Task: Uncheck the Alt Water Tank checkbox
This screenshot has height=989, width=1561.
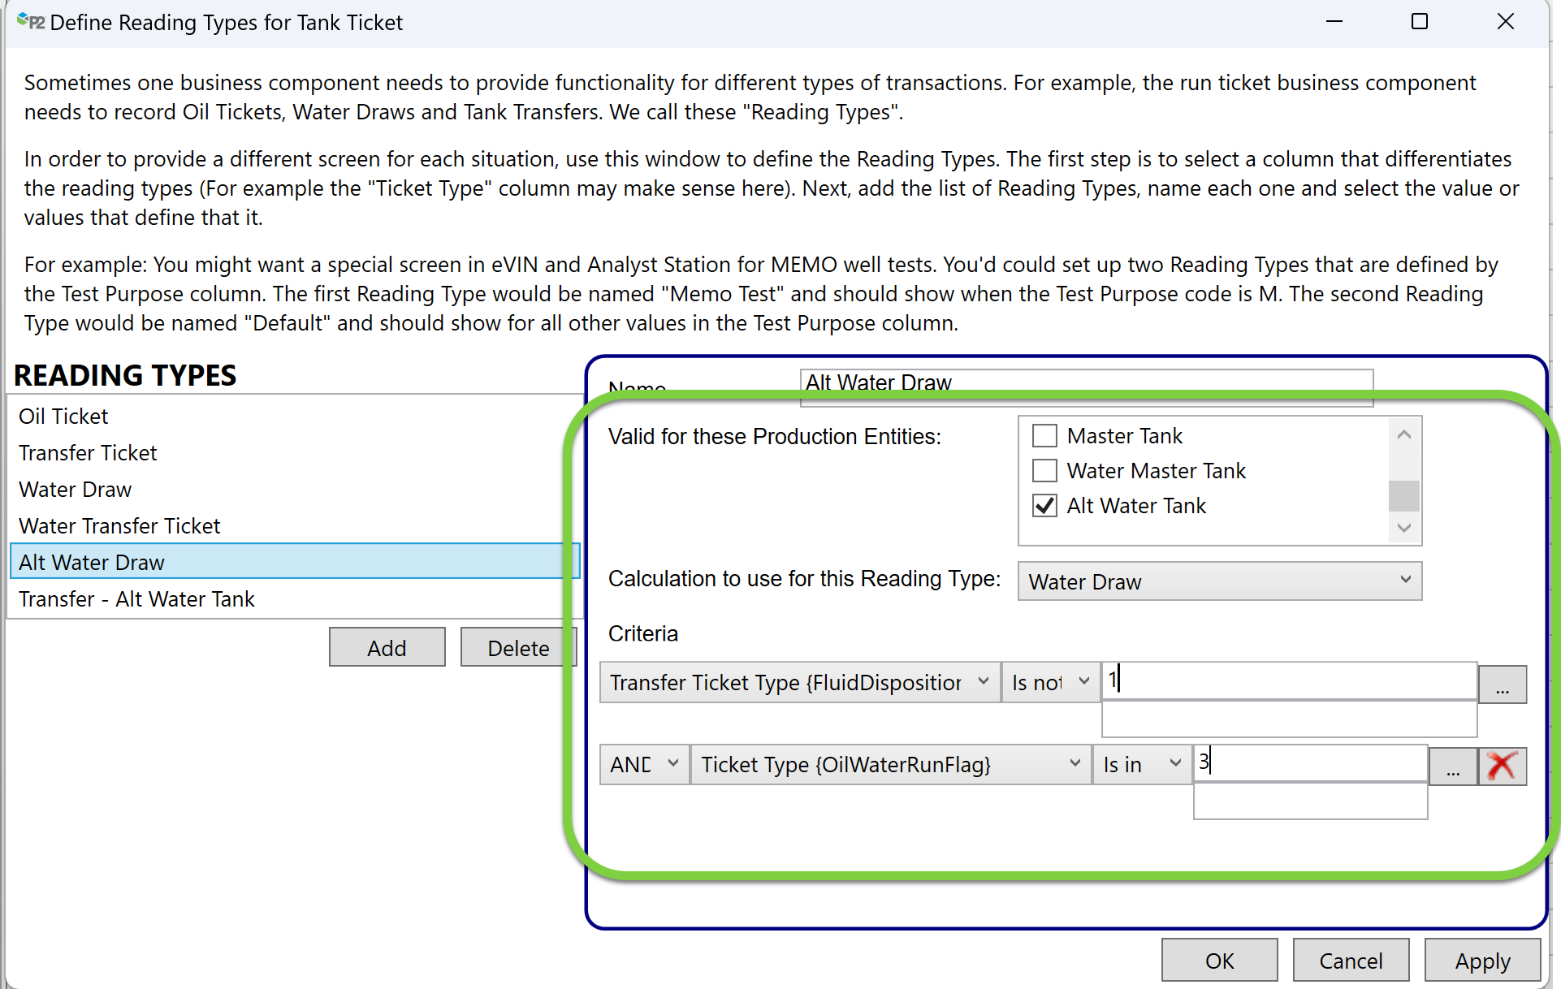Action: coord(1044,506)
